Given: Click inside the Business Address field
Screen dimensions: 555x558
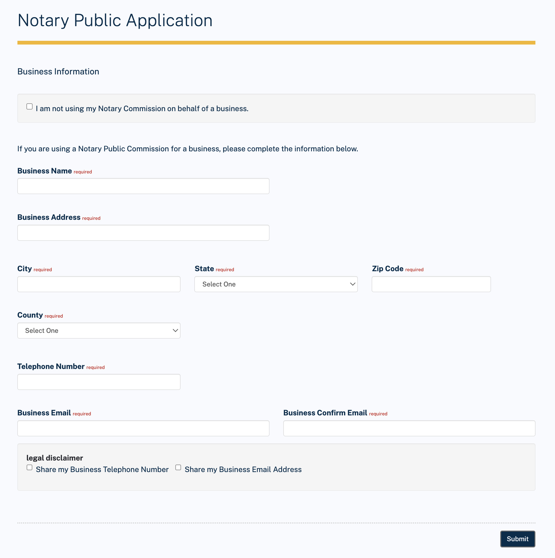Looking at the screenshot, I should 143,233.
